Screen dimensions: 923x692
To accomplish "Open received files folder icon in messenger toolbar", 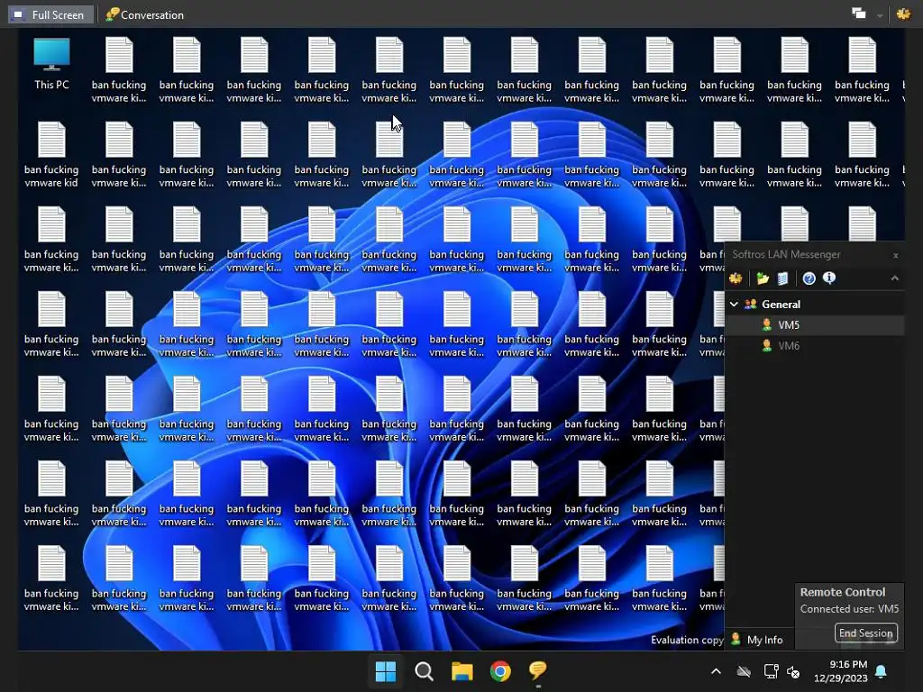I will tap(763, 278).
